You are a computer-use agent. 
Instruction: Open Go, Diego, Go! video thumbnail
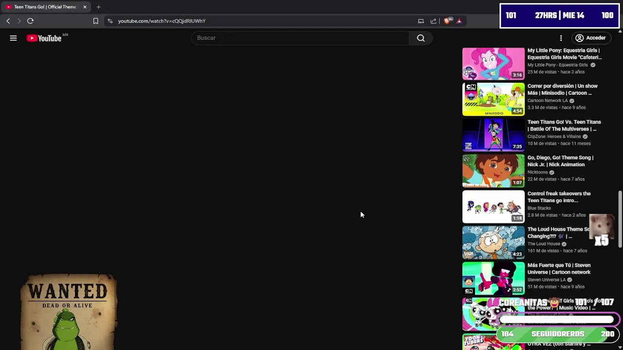494,171
